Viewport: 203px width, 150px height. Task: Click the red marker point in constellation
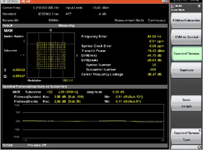[x=50, y=65]
